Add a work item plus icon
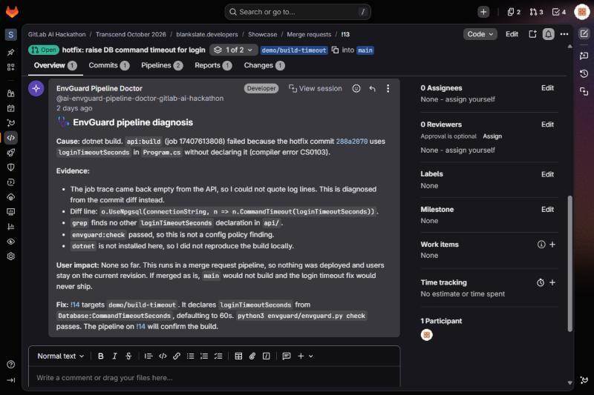Image resolution: width=594 pixels, height=395 pixels. tap(552, 245)
